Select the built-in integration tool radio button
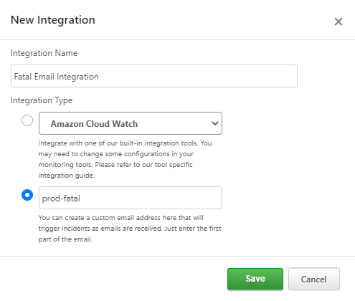Viewport: 355px width, 301px height. 27,120
